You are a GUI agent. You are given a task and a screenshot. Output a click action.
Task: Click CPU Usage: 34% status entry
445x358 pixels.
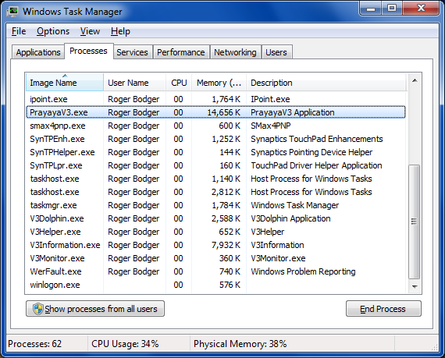(125, 344)
